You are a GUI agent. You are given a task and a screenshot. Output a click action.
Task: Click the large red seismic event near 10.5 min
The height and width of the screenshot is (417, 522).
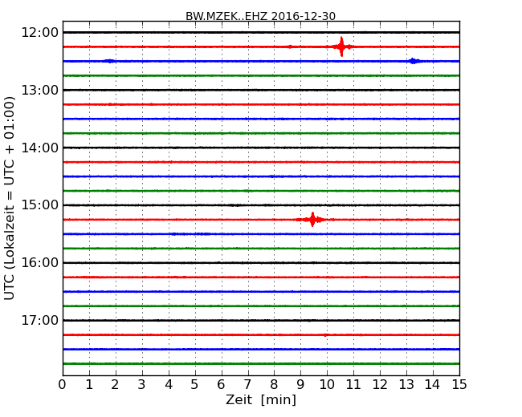(x=341, y=47)
